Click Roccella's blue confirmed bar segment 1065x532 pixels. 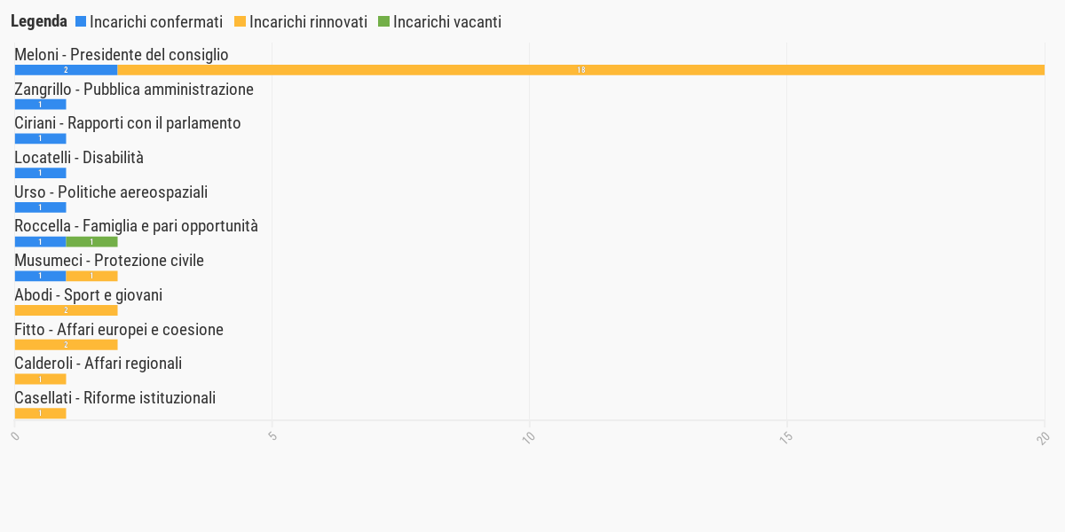(40, 242)
